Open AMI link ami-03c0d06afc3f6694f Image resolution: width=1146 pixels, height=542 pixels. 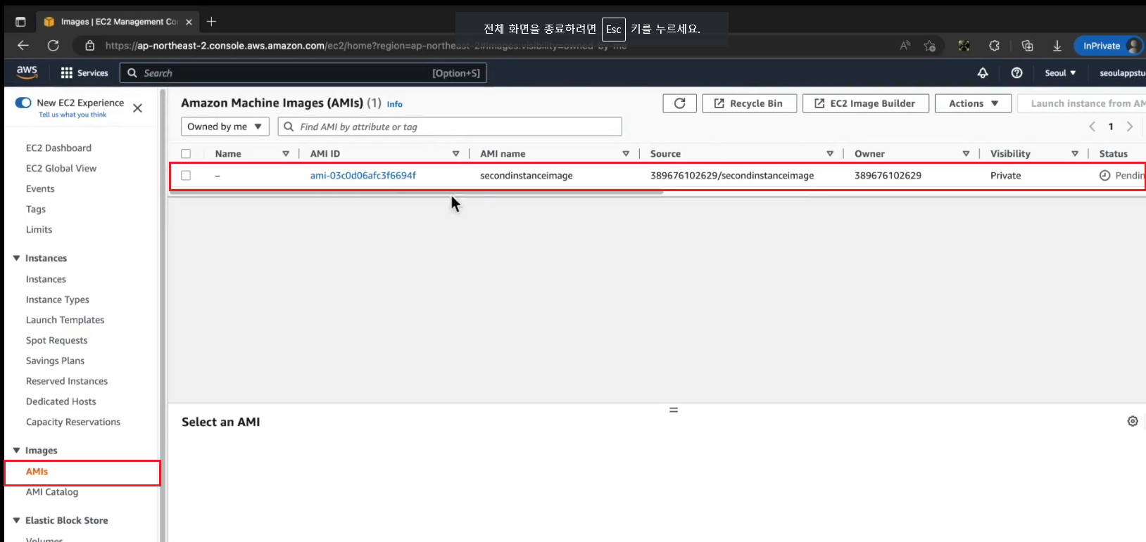[363, 176]
